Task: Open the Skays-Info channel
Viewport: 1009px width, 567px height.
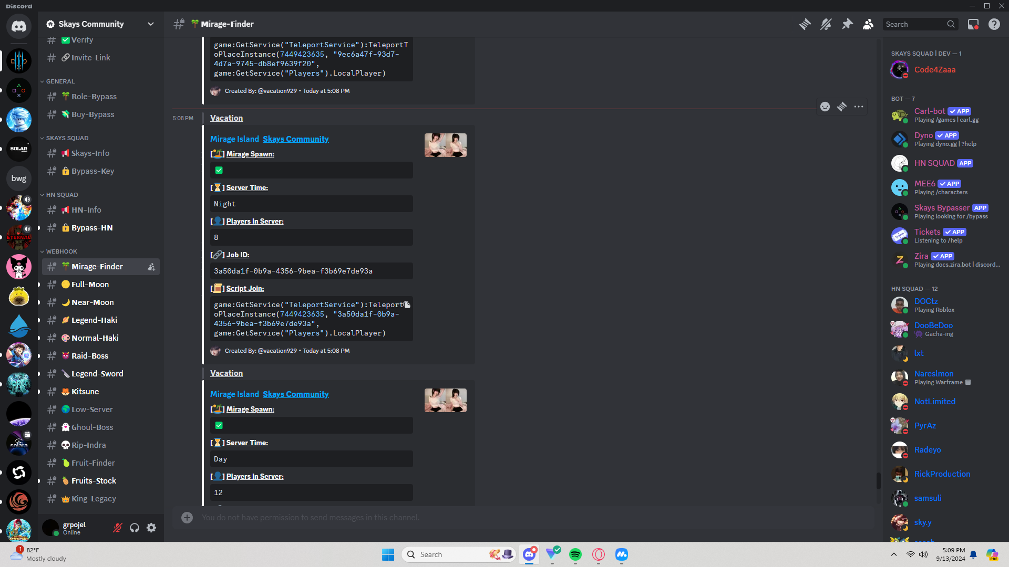Action: click(x=101, y=153)
